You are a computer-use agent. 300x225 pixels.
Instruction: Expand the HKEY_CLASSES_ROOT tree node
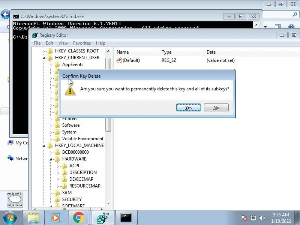click(x=43, y=51)
